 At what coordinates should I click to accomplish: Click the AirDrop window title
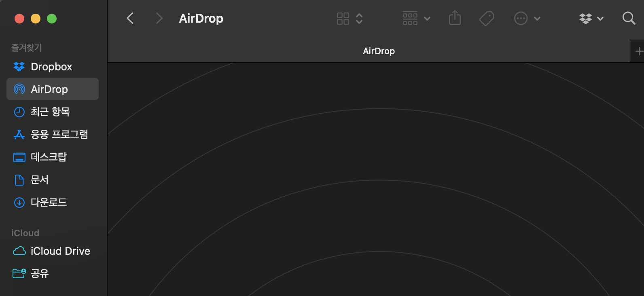coord(201,18)
